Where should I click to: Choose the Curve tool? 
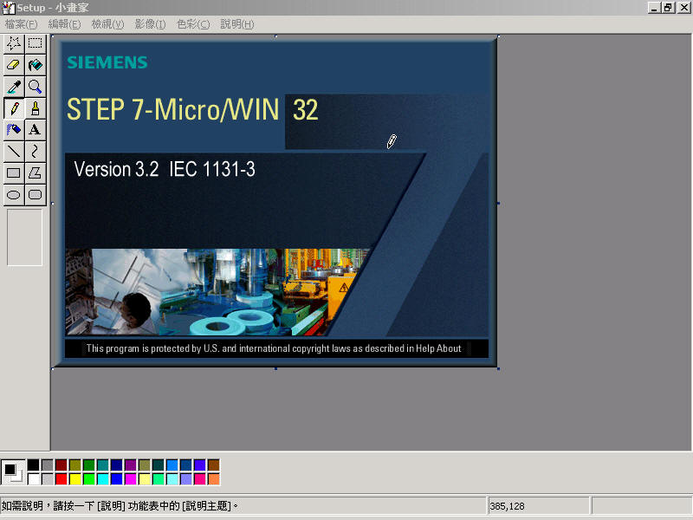coord(35,151)
